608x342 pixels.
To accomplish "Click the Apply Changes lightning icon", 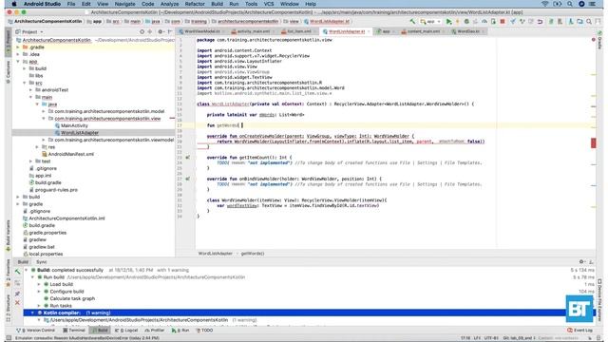I will pyautogui.click(x=458, y=22).
